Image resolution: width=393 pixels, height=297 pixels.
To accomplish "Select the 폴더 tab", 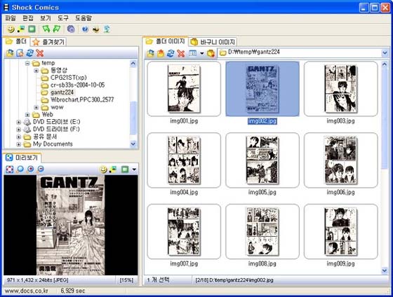I will pyautogui.click(x=16, y=41).
